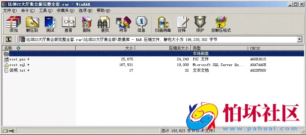Open the Commands (命令) menu
Screen dimensions: 306x135
tap(28, 11)
